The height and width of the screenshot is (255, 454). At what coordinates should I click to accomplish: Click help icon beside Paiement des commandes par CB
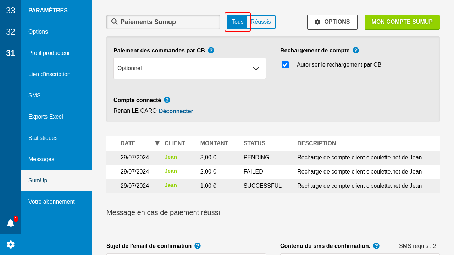click(x=211, y=50)
